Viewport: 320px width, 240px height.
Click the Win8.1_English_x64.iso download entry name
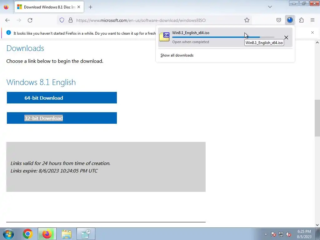[x=191, y=32]
